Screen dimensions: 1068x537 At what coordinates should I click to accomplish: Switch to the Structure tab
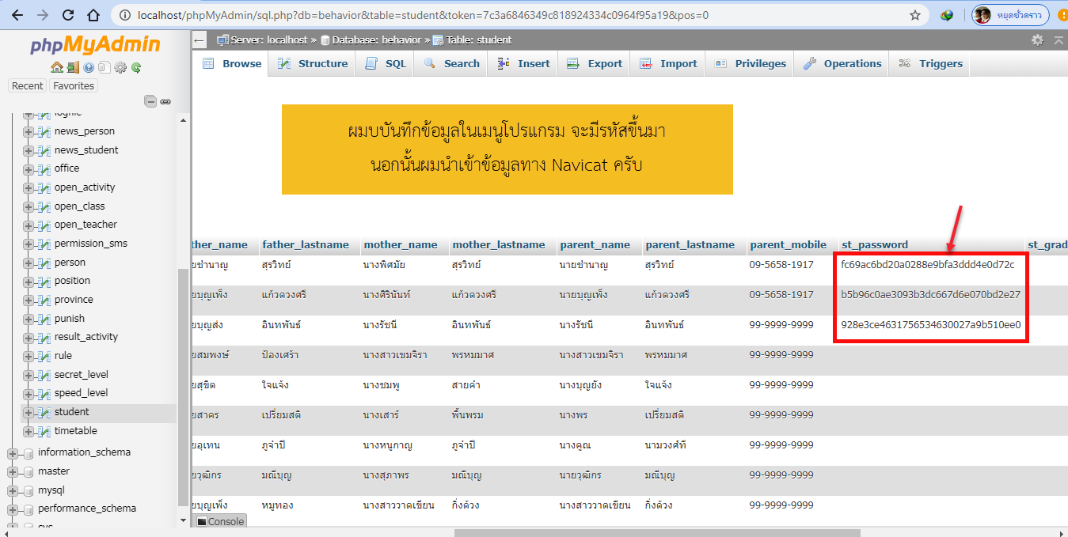(x=313, y=63)
